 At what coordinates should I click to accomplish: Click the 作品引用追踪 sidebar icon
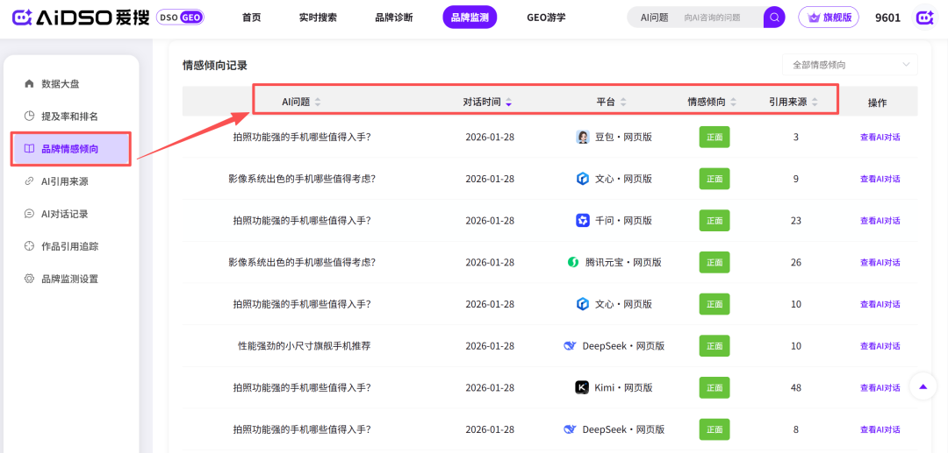(29, 246)
